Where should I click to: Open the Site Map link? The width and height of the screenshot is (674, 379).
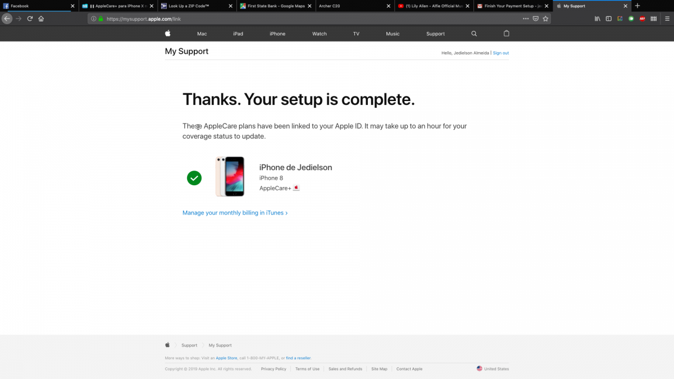pos(379,369)
